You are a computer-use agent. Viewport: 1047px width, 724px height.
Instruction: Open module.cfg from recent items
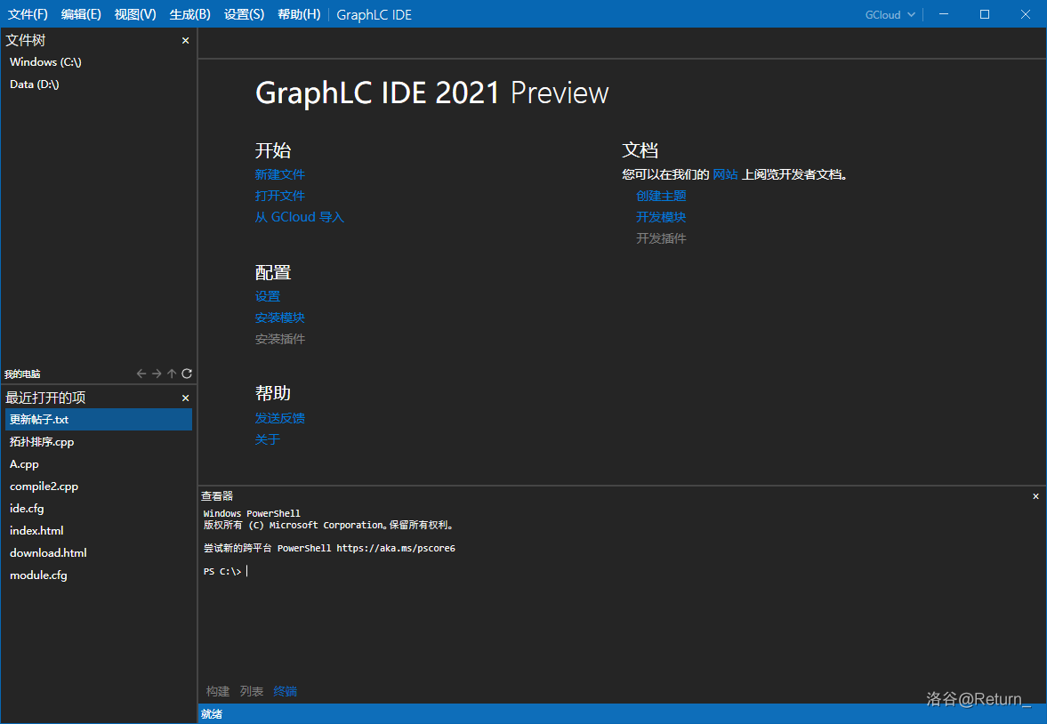99,575
